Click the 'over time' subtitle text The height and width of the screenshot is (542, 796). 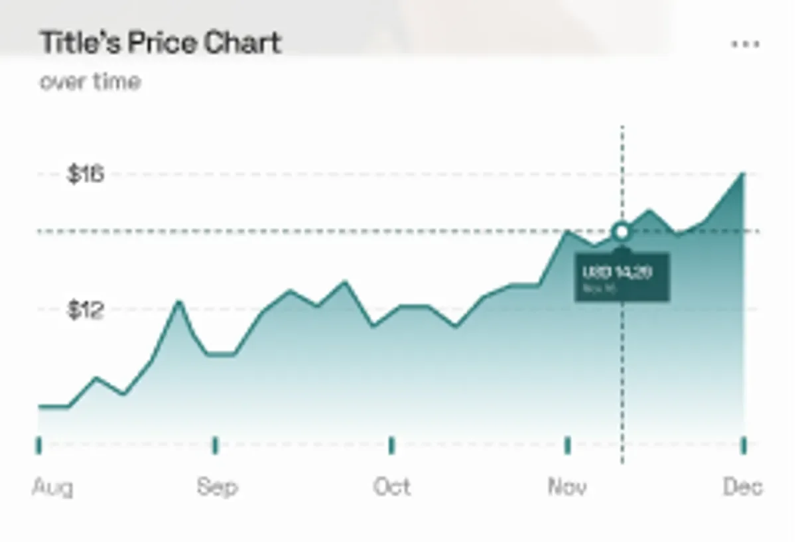[x=90, y=82]
